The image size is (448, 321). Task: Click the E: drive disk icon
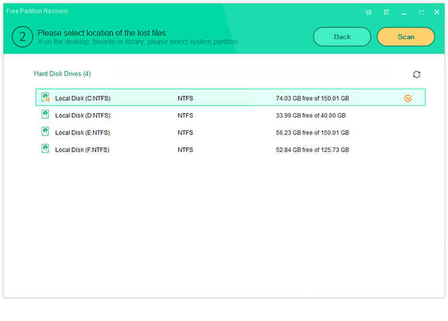click(x=45, y=132)
